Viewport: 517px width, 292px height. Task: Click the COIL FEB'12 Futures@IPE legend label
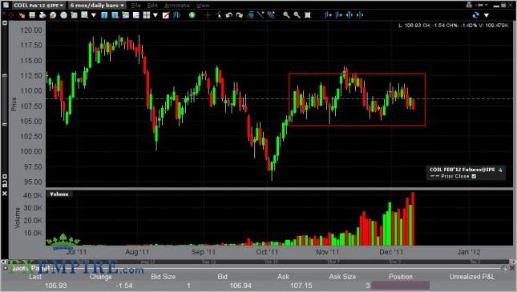[x=462, y=170]
